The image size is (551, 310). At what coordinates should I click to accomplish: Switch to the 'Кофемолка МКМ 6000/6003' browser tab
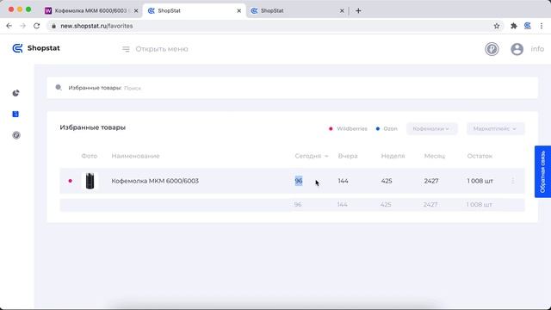(90, 11)
